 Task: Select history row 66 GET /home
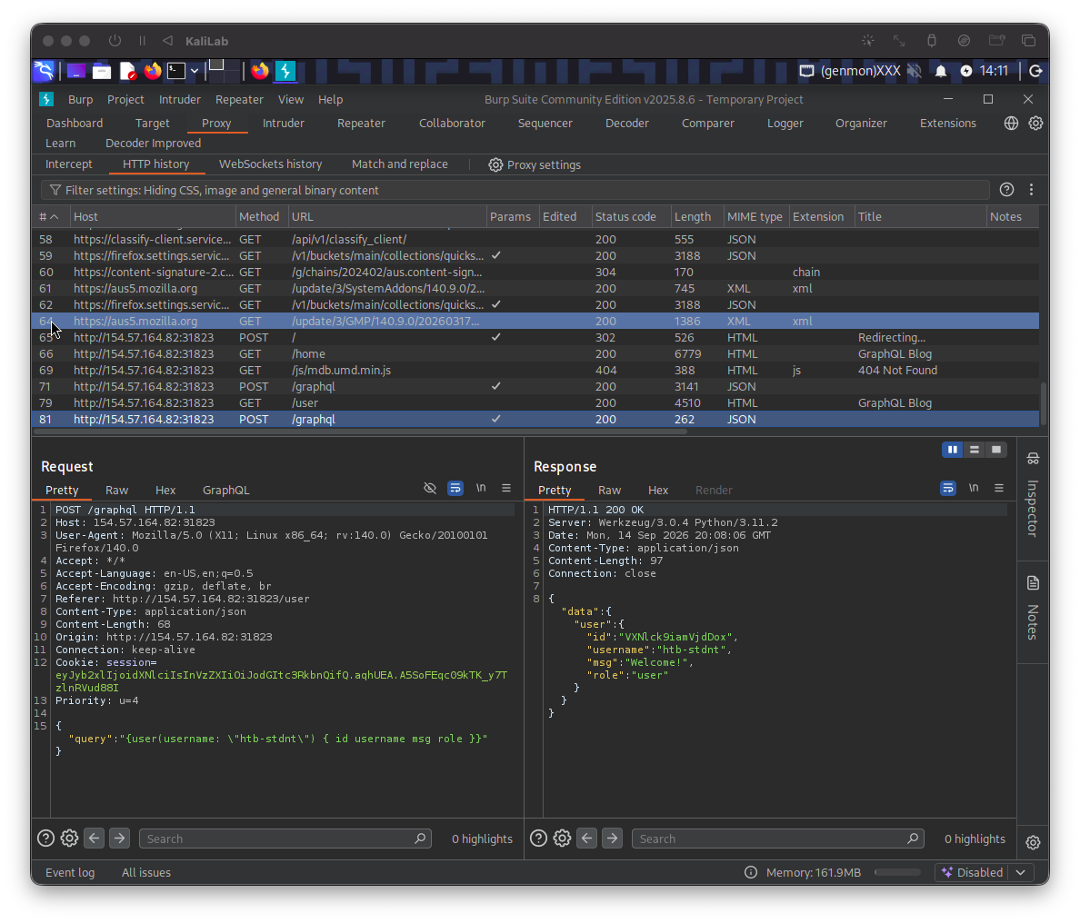pos(535,353)
